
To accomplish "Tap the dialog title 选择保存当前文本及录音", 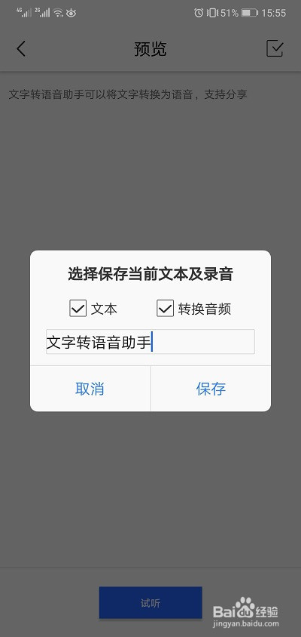I will [x=150, y=274].
